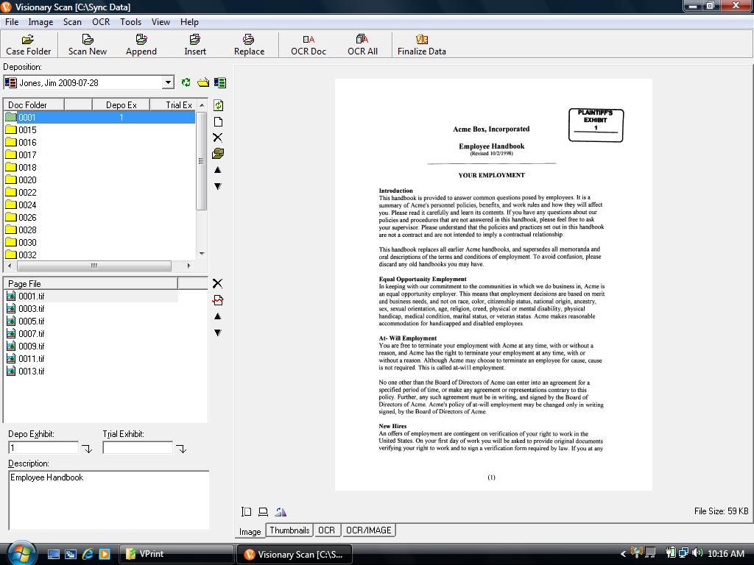
Task: Delete page file using the X icon
Action: tap(218, 283)
